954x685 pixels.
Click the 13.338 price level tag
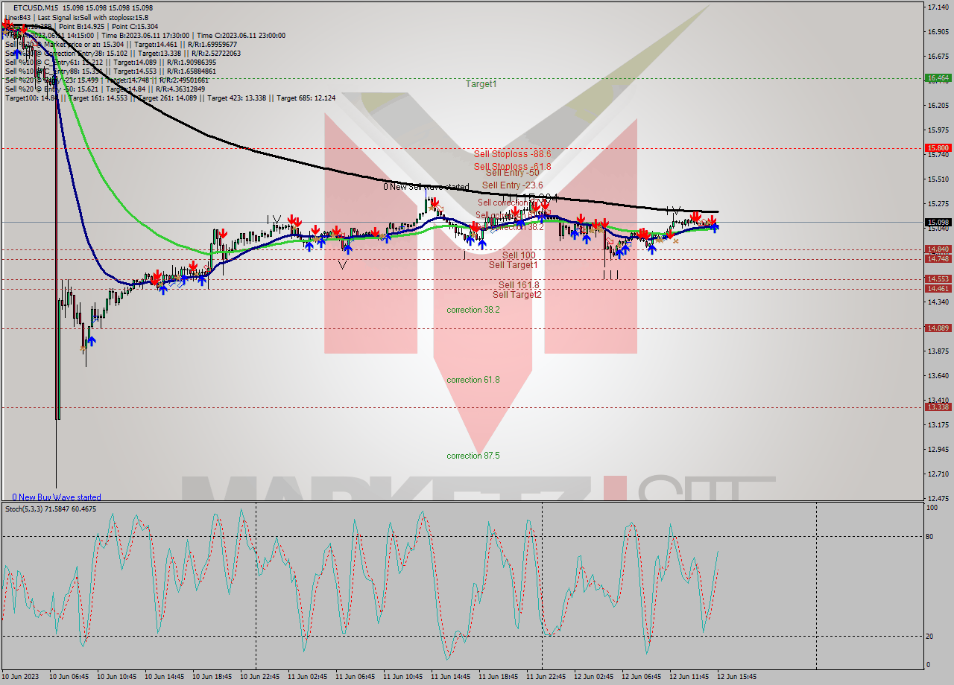click(x=938, y=407)
